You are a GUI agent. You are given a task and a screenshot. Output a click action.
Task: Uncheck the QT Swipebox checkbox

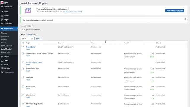point(23,86)
